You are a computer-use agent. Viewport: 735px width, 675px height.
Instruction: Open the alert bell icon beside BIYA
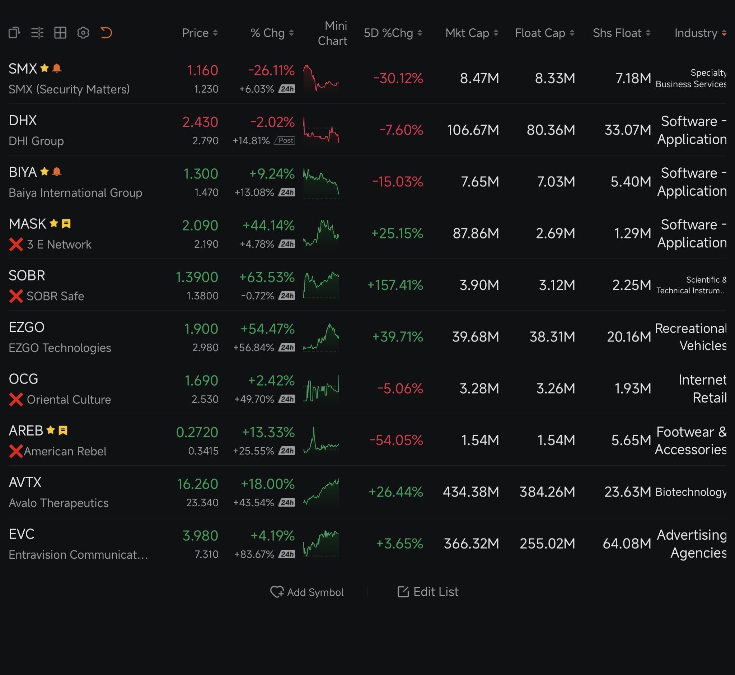pyautogui.click(x=57, y=172)
